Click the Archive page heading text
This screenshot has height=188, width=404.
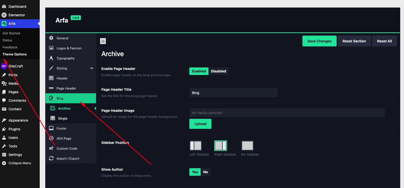coord(113,54)
